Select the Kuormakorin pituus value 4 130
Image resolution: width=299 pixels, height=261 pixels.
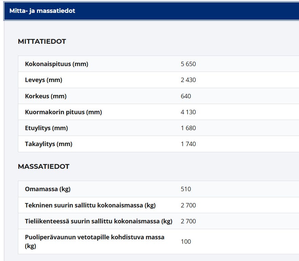[188, 112]
